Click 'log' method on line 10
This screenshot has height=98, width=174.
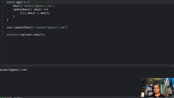point(22,35)
